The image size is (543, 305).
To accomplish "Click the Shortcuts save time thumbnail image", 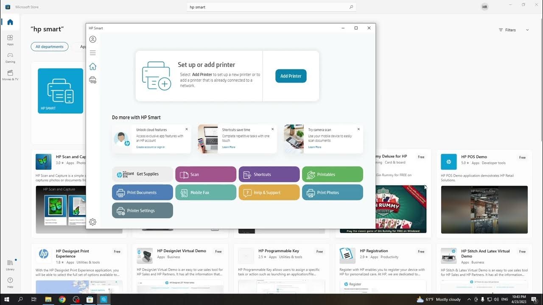I will pyautogui.click(x=208, y=139).
